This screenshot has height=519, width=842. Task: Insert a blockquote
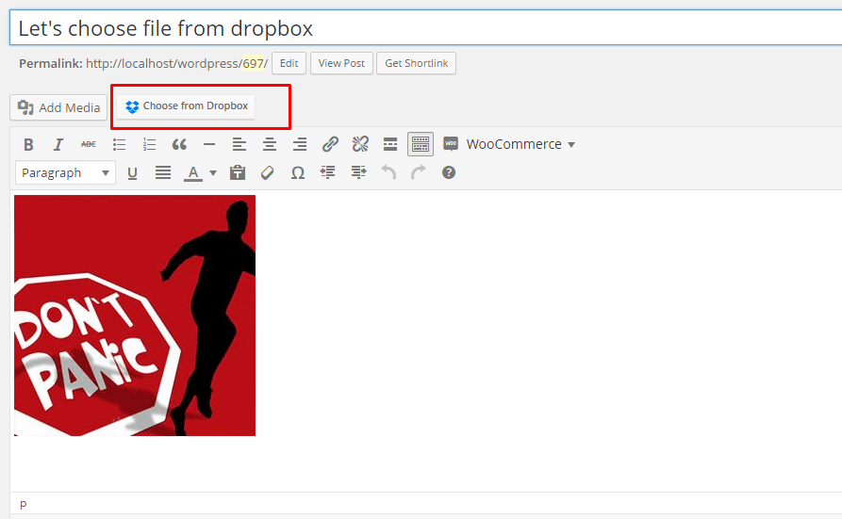[179, 144]
